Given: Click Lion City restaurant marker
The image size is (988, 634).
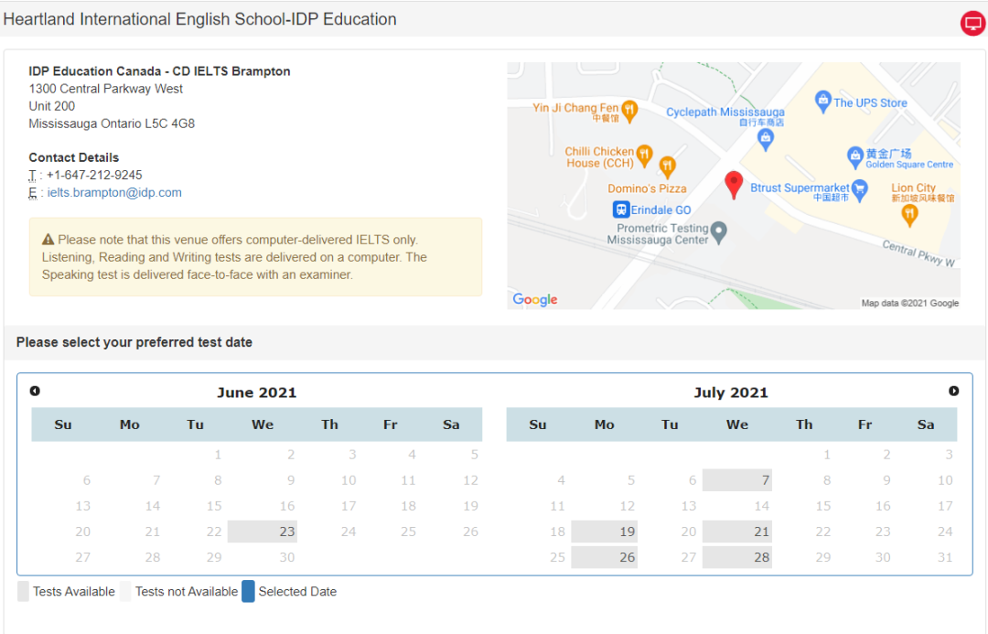Looking at the screenshot, I should click(x=909, y=216).
